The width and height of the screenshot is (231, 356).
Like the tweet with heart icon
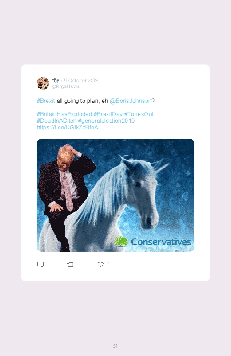[100, 265]
